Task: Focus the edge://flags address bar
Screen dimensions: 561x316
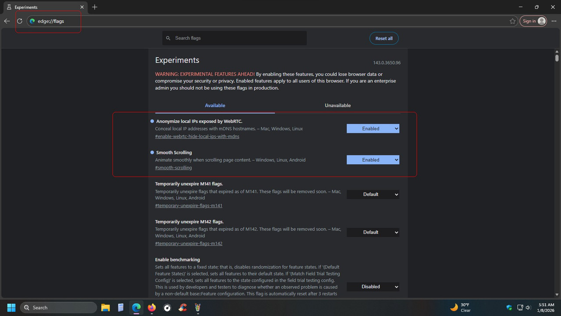Action: pyautogui.click(x=272, y=21)
